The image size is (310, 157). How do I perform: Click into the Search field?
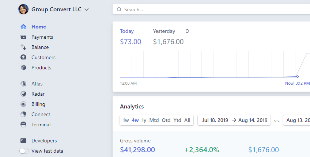pos(211,9)
